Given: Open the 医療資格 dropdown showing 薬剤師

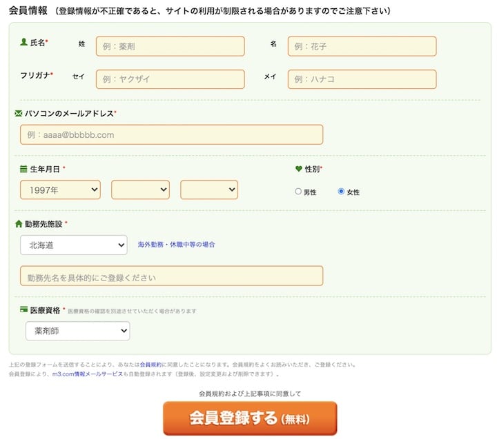Looking at the screenshot, I should pos(77,331).
